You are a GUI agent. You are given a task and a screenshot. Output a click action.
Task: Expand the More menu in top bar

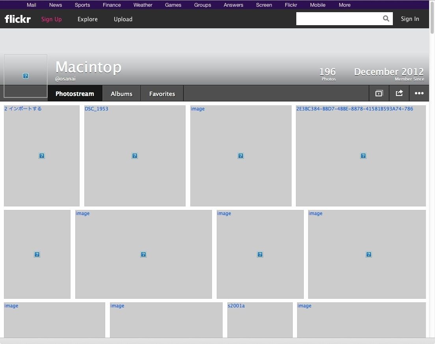coord(344,5)
